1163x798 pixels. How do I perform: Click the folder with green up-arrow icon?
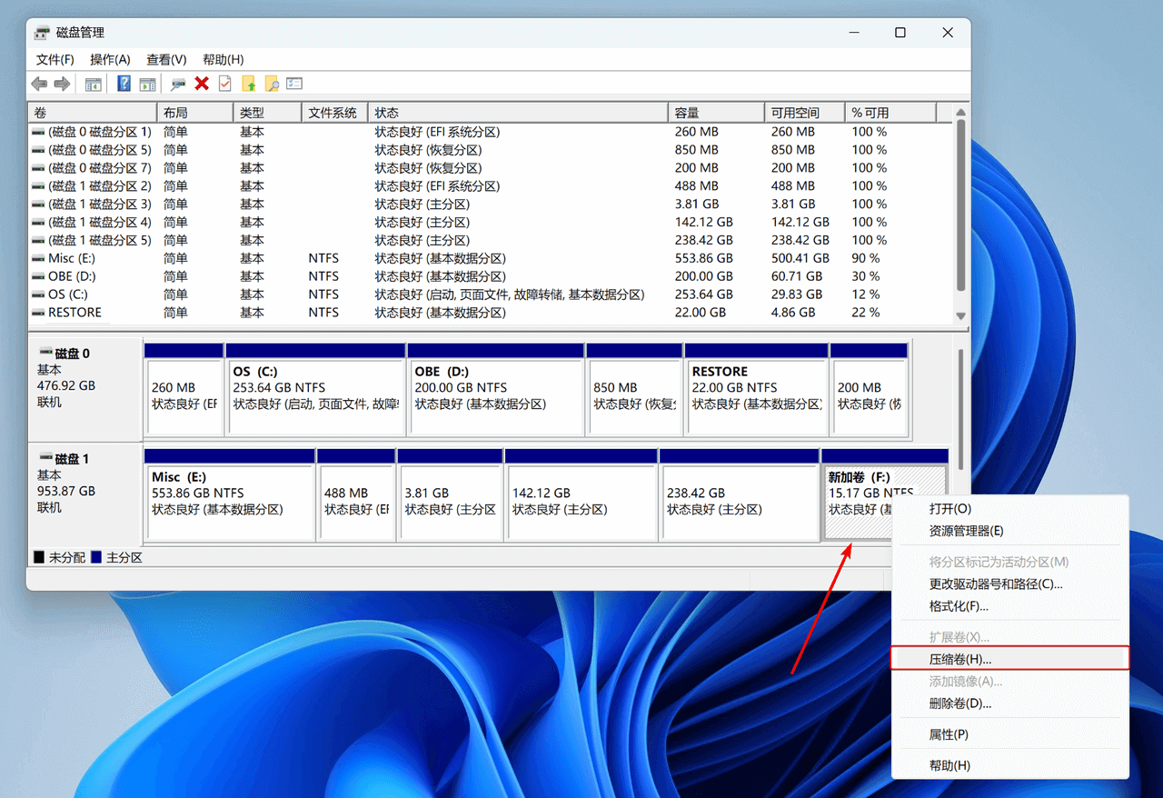point(249,84)
